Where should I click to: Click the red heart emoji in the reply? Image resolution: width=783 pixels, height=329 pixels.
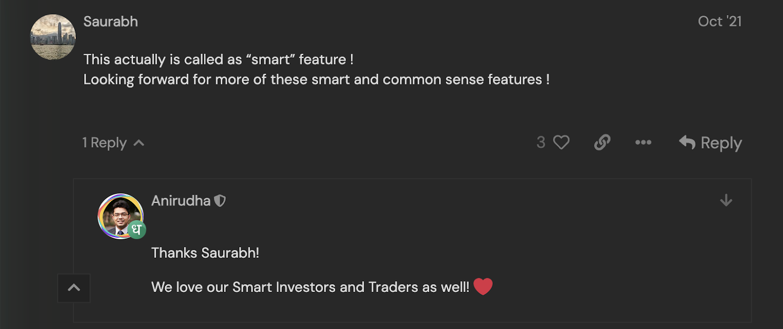pyautogui.click(x=483, y=287)
